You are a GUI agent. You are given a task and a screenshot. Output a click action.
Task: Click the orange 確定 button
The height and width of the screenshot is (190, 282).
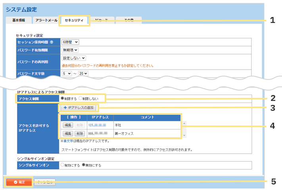(x=19, y=182)
